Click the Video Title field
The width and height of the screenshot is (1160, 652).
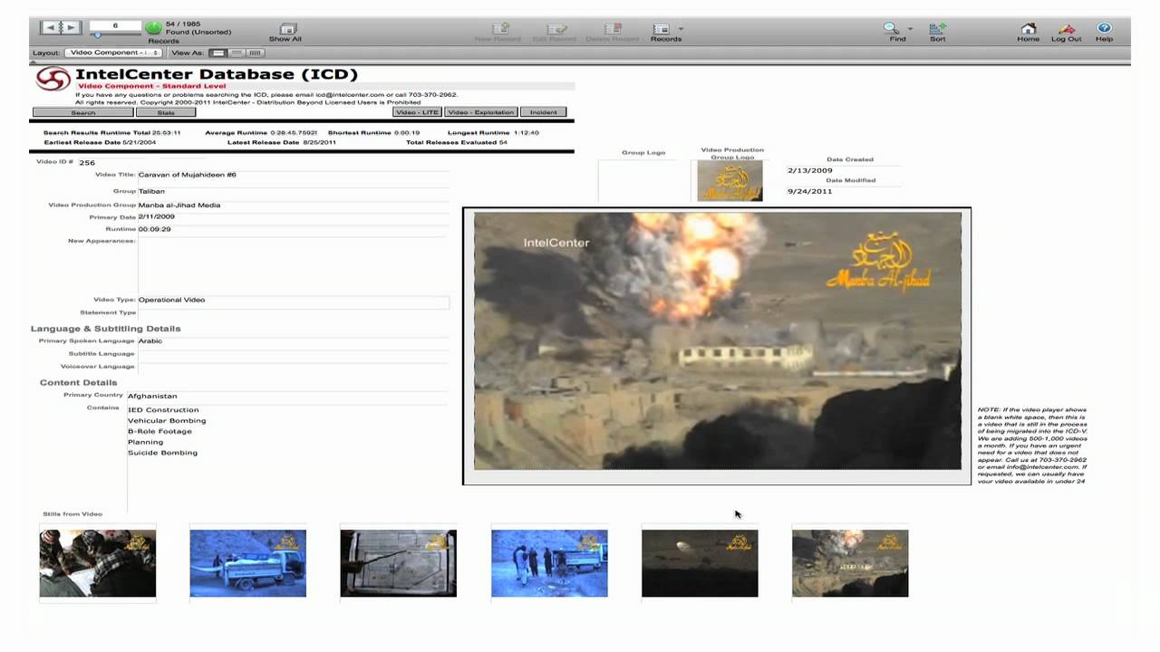(293, 175)
